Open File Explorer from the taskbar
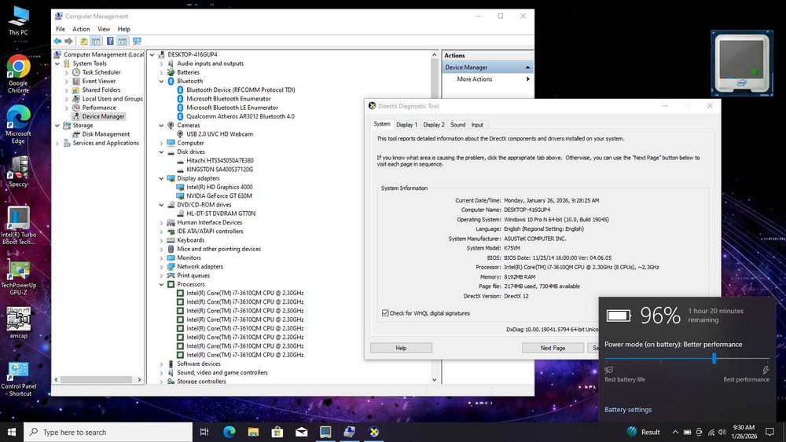The width and height of the screenshot is (786, 442). tap(253, 432)
